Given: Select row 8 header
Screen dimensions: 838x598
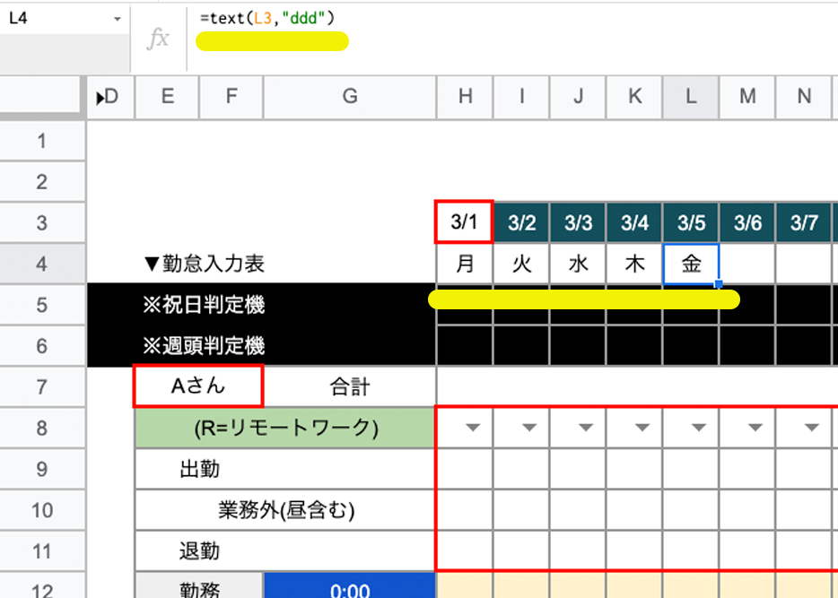Looking at the screenshot, I should click(x=41, y=429).
